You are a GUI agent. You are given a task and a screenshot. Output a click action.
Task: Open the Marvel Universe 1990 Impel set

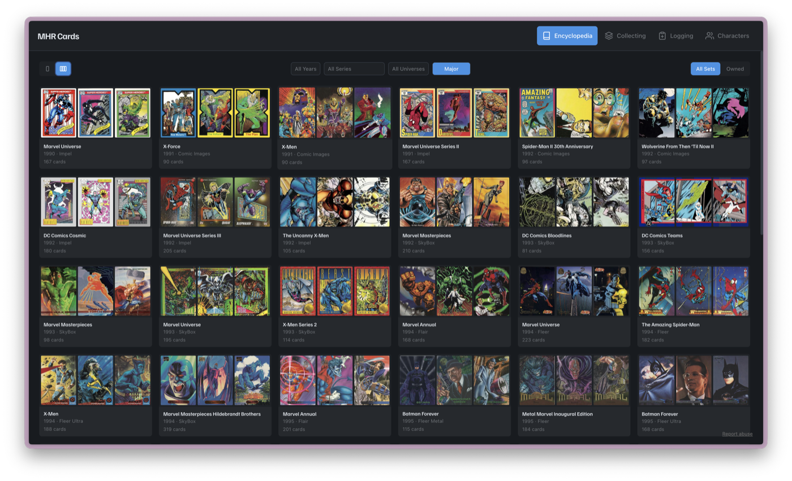pyautogui.click(x=96, y=127)
